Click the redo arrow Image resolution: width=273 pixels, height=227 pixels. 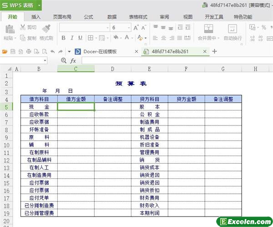tap(61, 51)
